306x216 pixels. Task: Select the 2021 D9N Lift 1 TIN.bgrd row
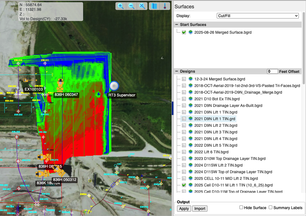coord(216,112)
